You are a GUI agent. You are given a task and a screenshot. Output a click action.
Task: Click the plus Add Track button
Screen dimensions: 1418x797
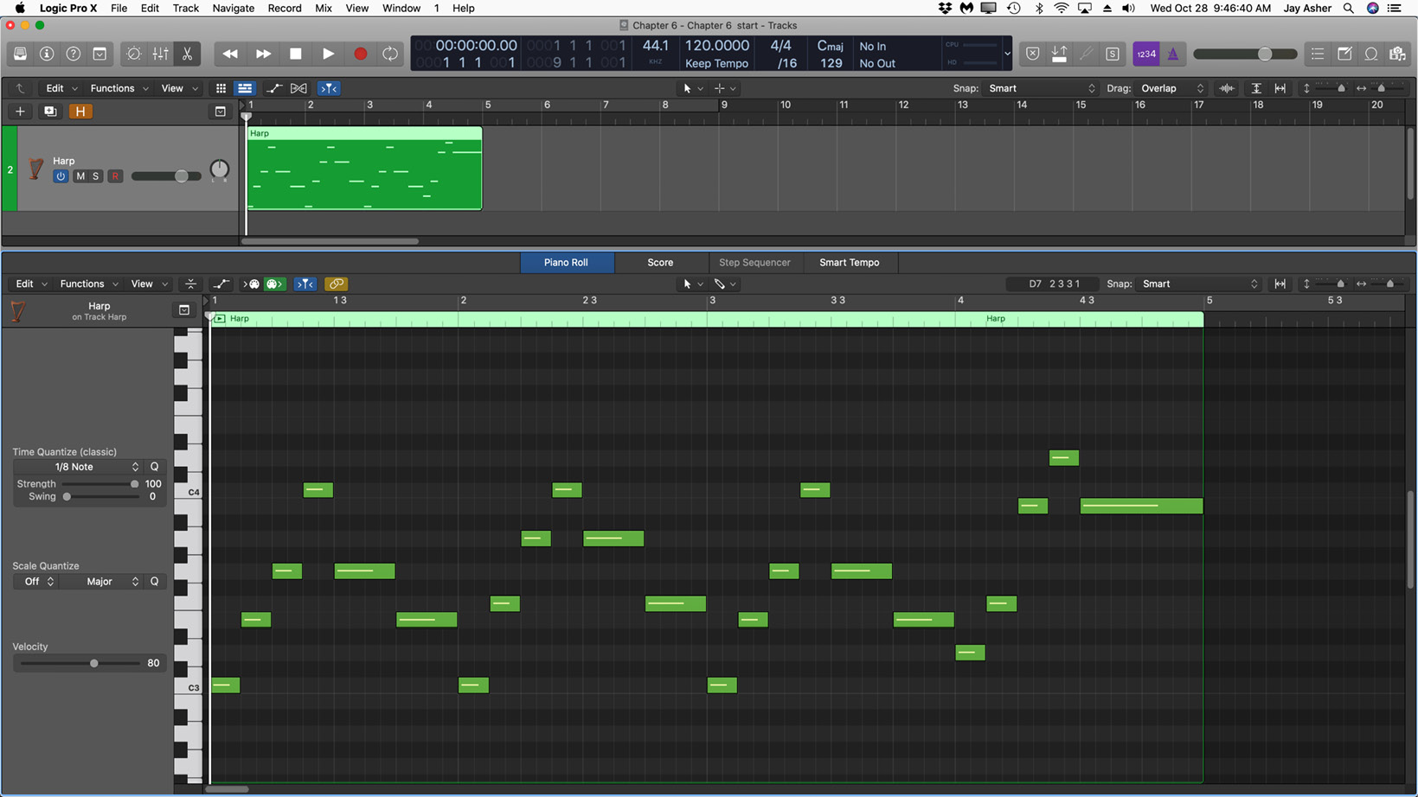20,112
